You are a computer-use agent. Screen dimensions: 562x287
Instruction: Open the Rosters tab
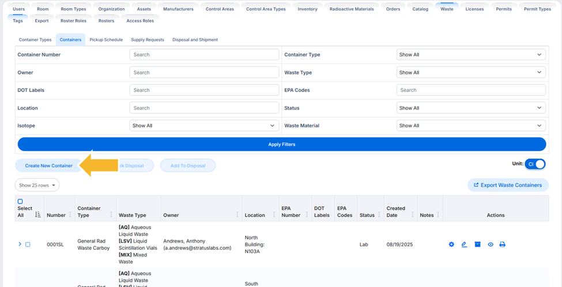tap(106, 21)
